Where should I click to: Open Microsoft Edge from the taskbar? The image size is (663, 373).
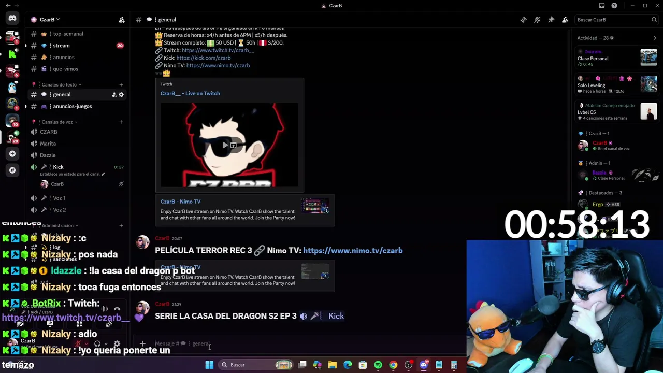(348, 365)
